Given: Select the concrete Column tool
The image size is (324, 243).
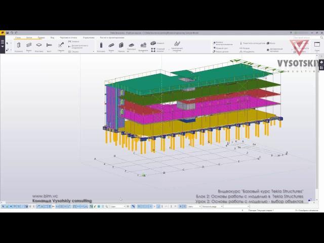Looking at the screenshot, I should pyautogui.click(x=101, y=47).
